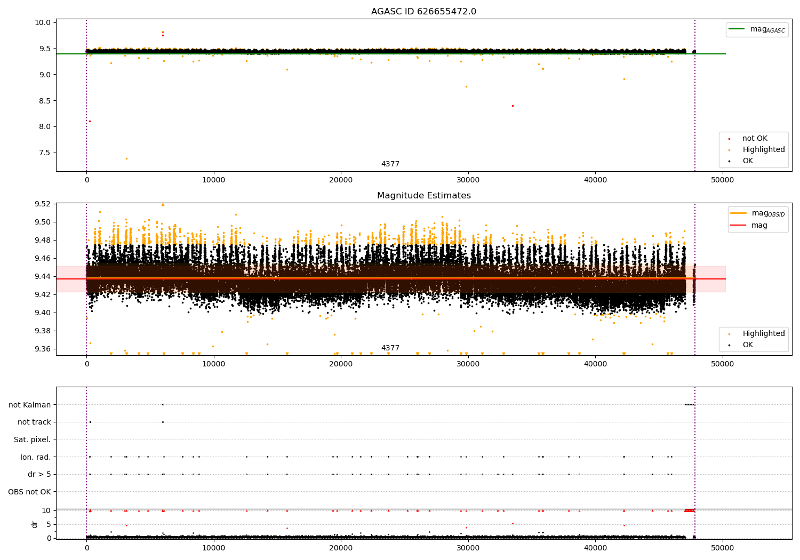This screenshot has height=560, width=800.
Task: Click the 8.0 y-axis tick label
Action: coord(45,127)
